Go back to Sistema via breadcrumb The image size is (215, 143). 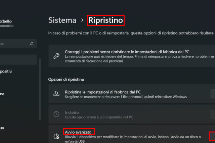point(62,20)
